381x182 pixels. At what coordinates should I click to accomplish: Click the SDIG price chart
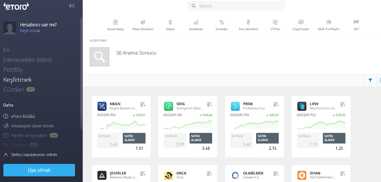click(x=188, y=125)
